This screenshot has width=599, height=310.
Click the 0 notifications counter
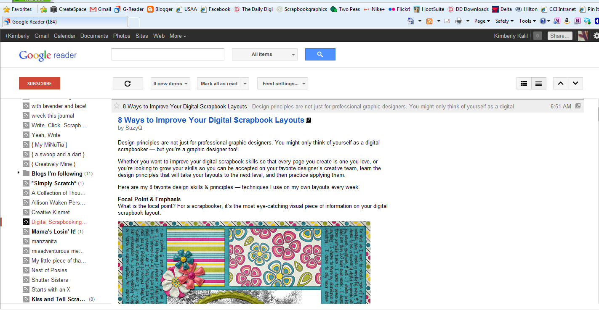tap(538, 36)
